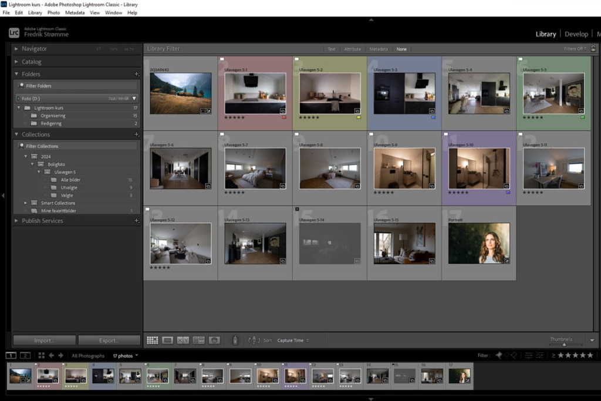Toggle the flagged filter in filmstrip
Screen dimensions: 601x401
pos(499,355)
